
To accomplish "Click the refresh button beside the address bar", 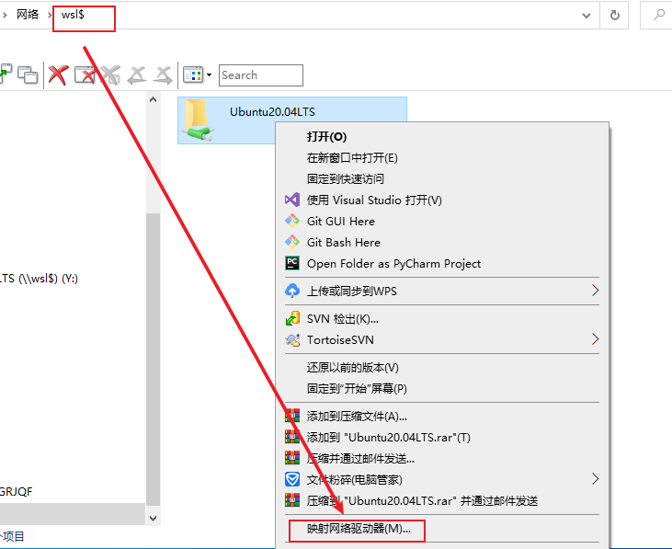I will click(x=614, y=16).
